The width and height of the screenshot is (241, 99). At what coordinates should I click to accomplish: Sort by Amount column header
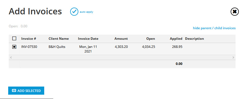[121, 39]
